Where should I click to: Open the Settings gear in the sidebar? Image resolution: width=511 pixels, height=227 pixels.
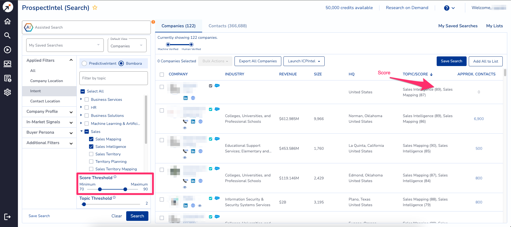7,92
